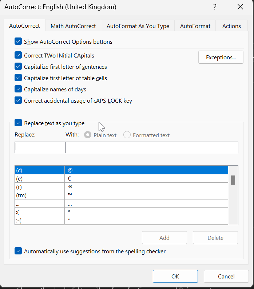The height and width of the screenshot is (289, 254).
Task: Disable Capitalize first letter of table cells
Action: pos(18,78)
